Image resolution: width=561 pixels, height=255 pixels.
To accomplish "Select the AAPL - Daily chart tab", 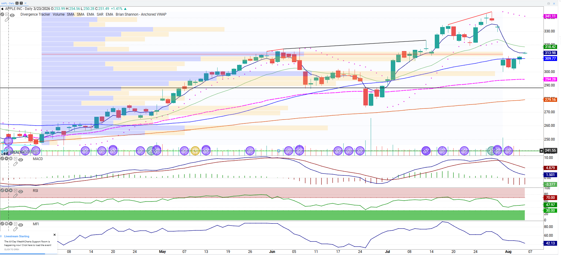I will click(x=8, y=3).
